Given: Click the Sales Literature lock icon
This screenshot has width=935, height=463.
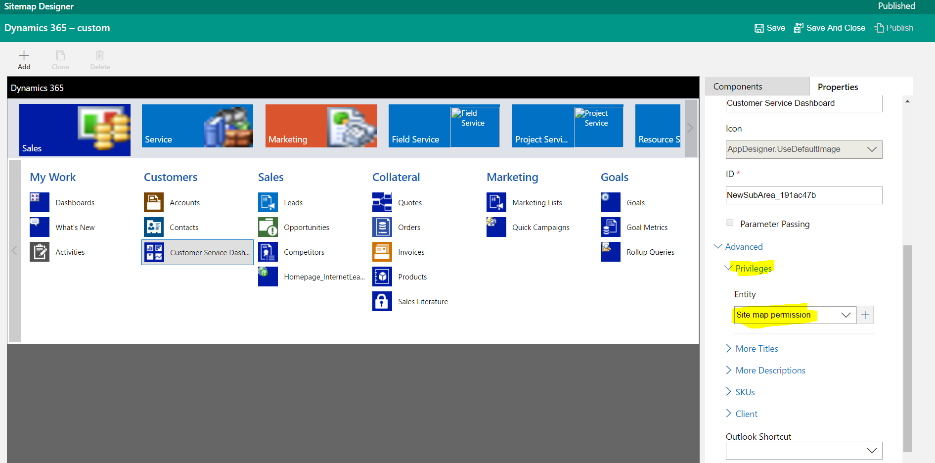Looking at the screenshot, I should (x=382, y=301).
